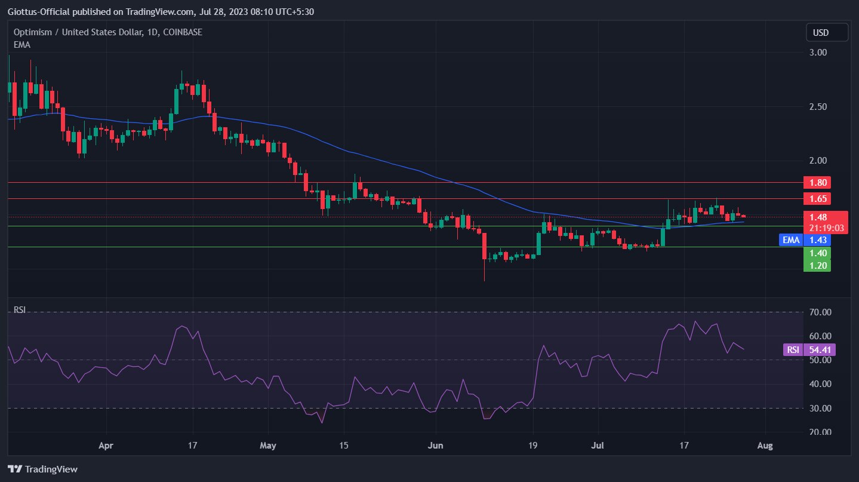Click the green 1.40 support price tag
This screenshot has height=482, width=859.
pos(817,253)
